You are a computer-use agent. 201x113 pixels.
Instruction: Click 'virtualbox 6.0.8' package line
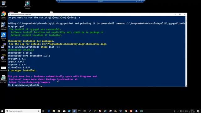click(19, 67)
